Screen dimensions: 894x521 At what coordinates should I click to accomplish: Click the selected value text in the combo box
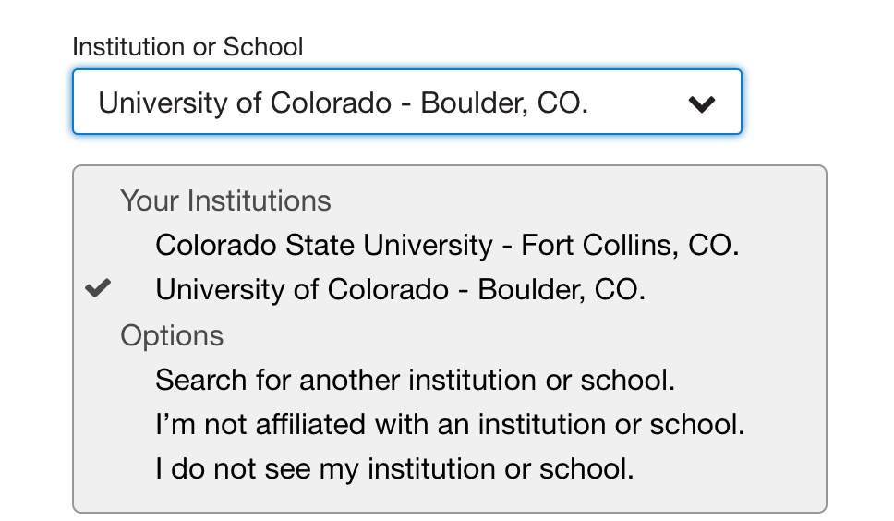(x=343, y=103)
